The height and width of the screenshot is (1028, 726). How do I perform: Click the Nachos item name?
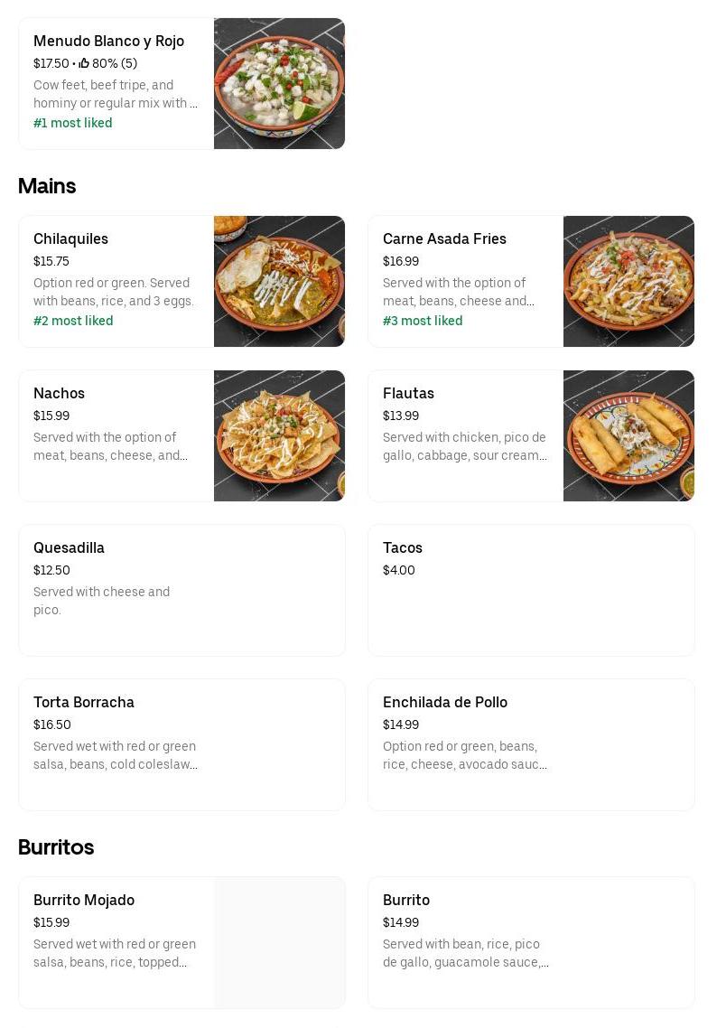[x=59, y=393]
